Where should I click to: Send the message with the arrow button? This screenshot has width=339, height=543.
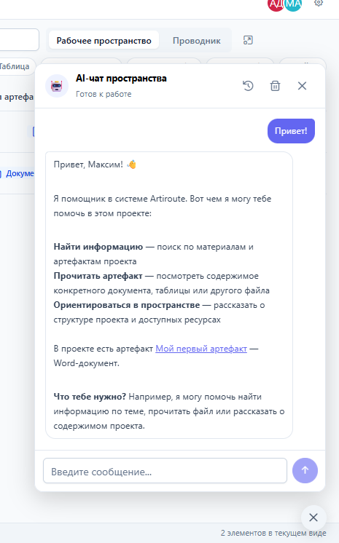tap(305, 470)
